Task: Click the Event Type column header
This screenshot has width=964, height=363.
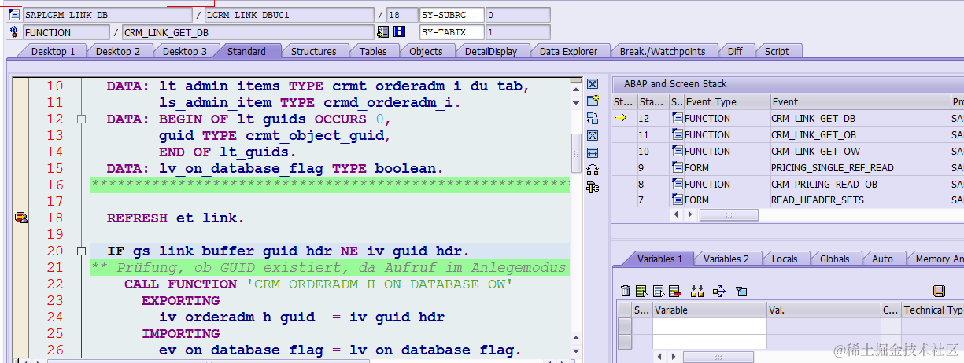Action: click(726, 101)
